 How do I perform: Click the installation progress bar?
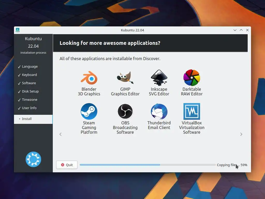point(148,165)
